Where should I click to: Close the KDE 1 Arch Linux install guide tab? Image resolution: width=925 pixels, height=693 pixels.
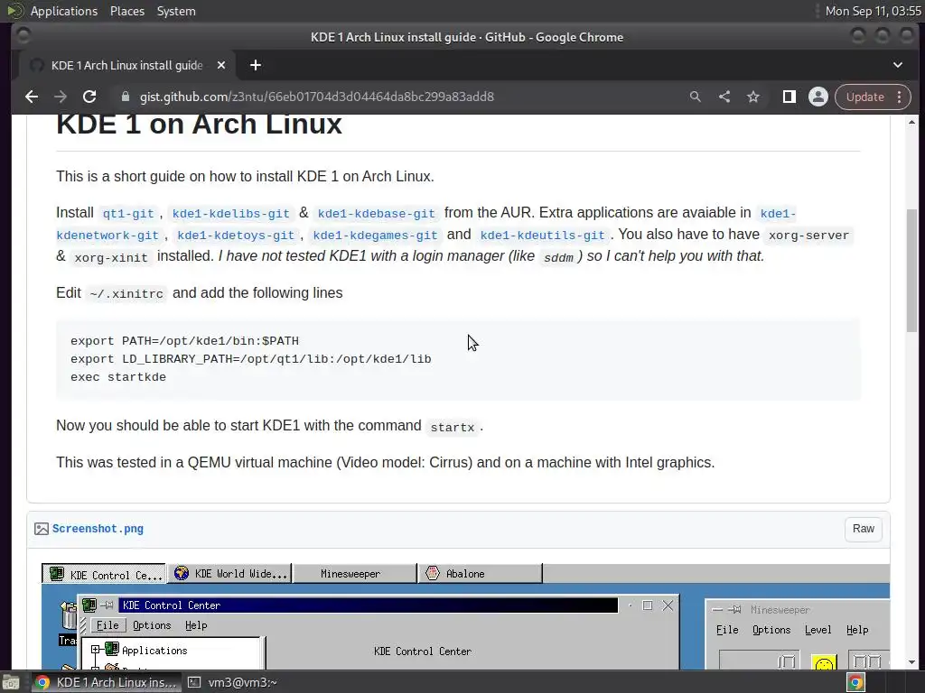221,65
